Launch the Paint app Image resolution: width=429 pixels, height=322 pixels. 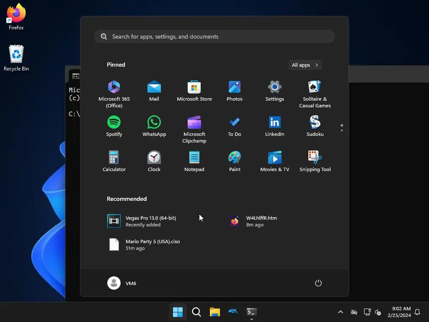pos(235,161)
